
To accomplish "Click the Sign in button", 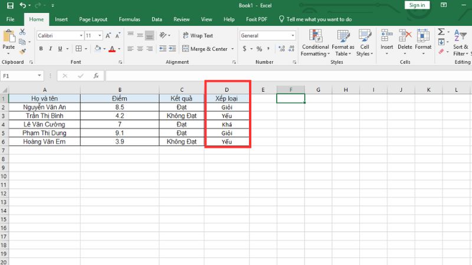I will click(x=417, y=5).
